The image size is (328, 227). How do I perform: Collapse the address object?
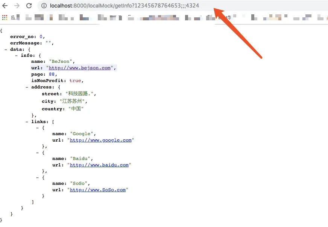[x=27, y=87]
